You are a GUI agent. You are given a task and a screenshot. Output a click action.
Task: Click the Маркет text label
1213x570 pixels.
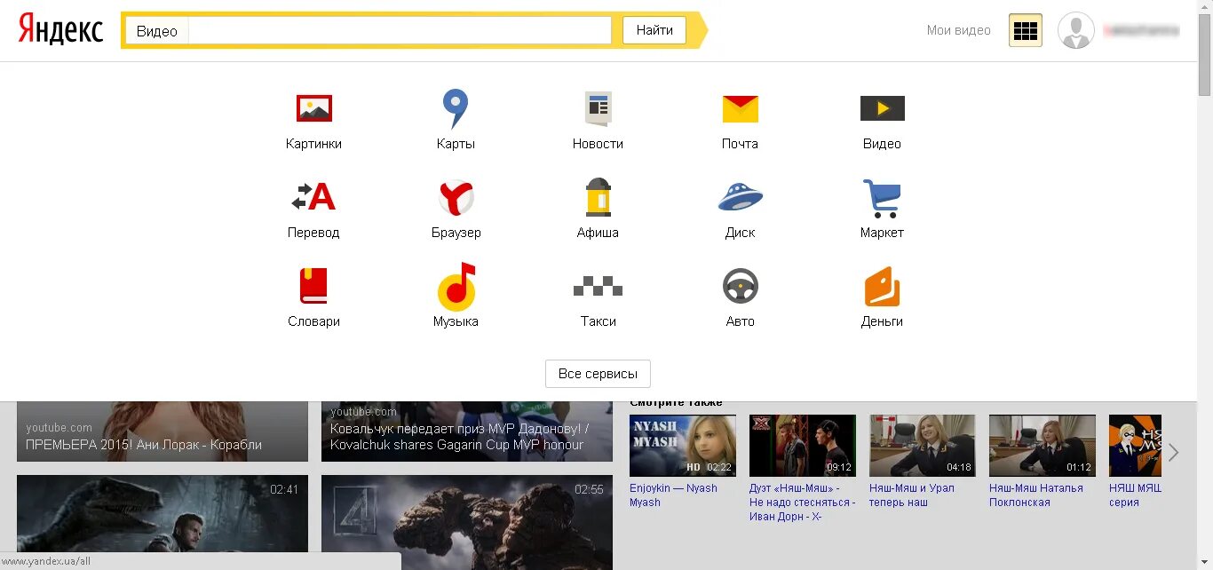pos(882,233)
